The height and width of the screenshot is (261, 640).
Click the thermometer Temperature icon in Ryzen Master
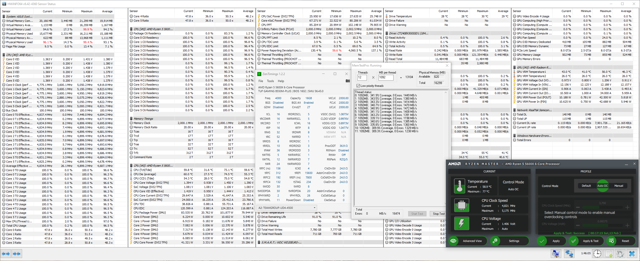pyautogui.click(x=459, y=186)
